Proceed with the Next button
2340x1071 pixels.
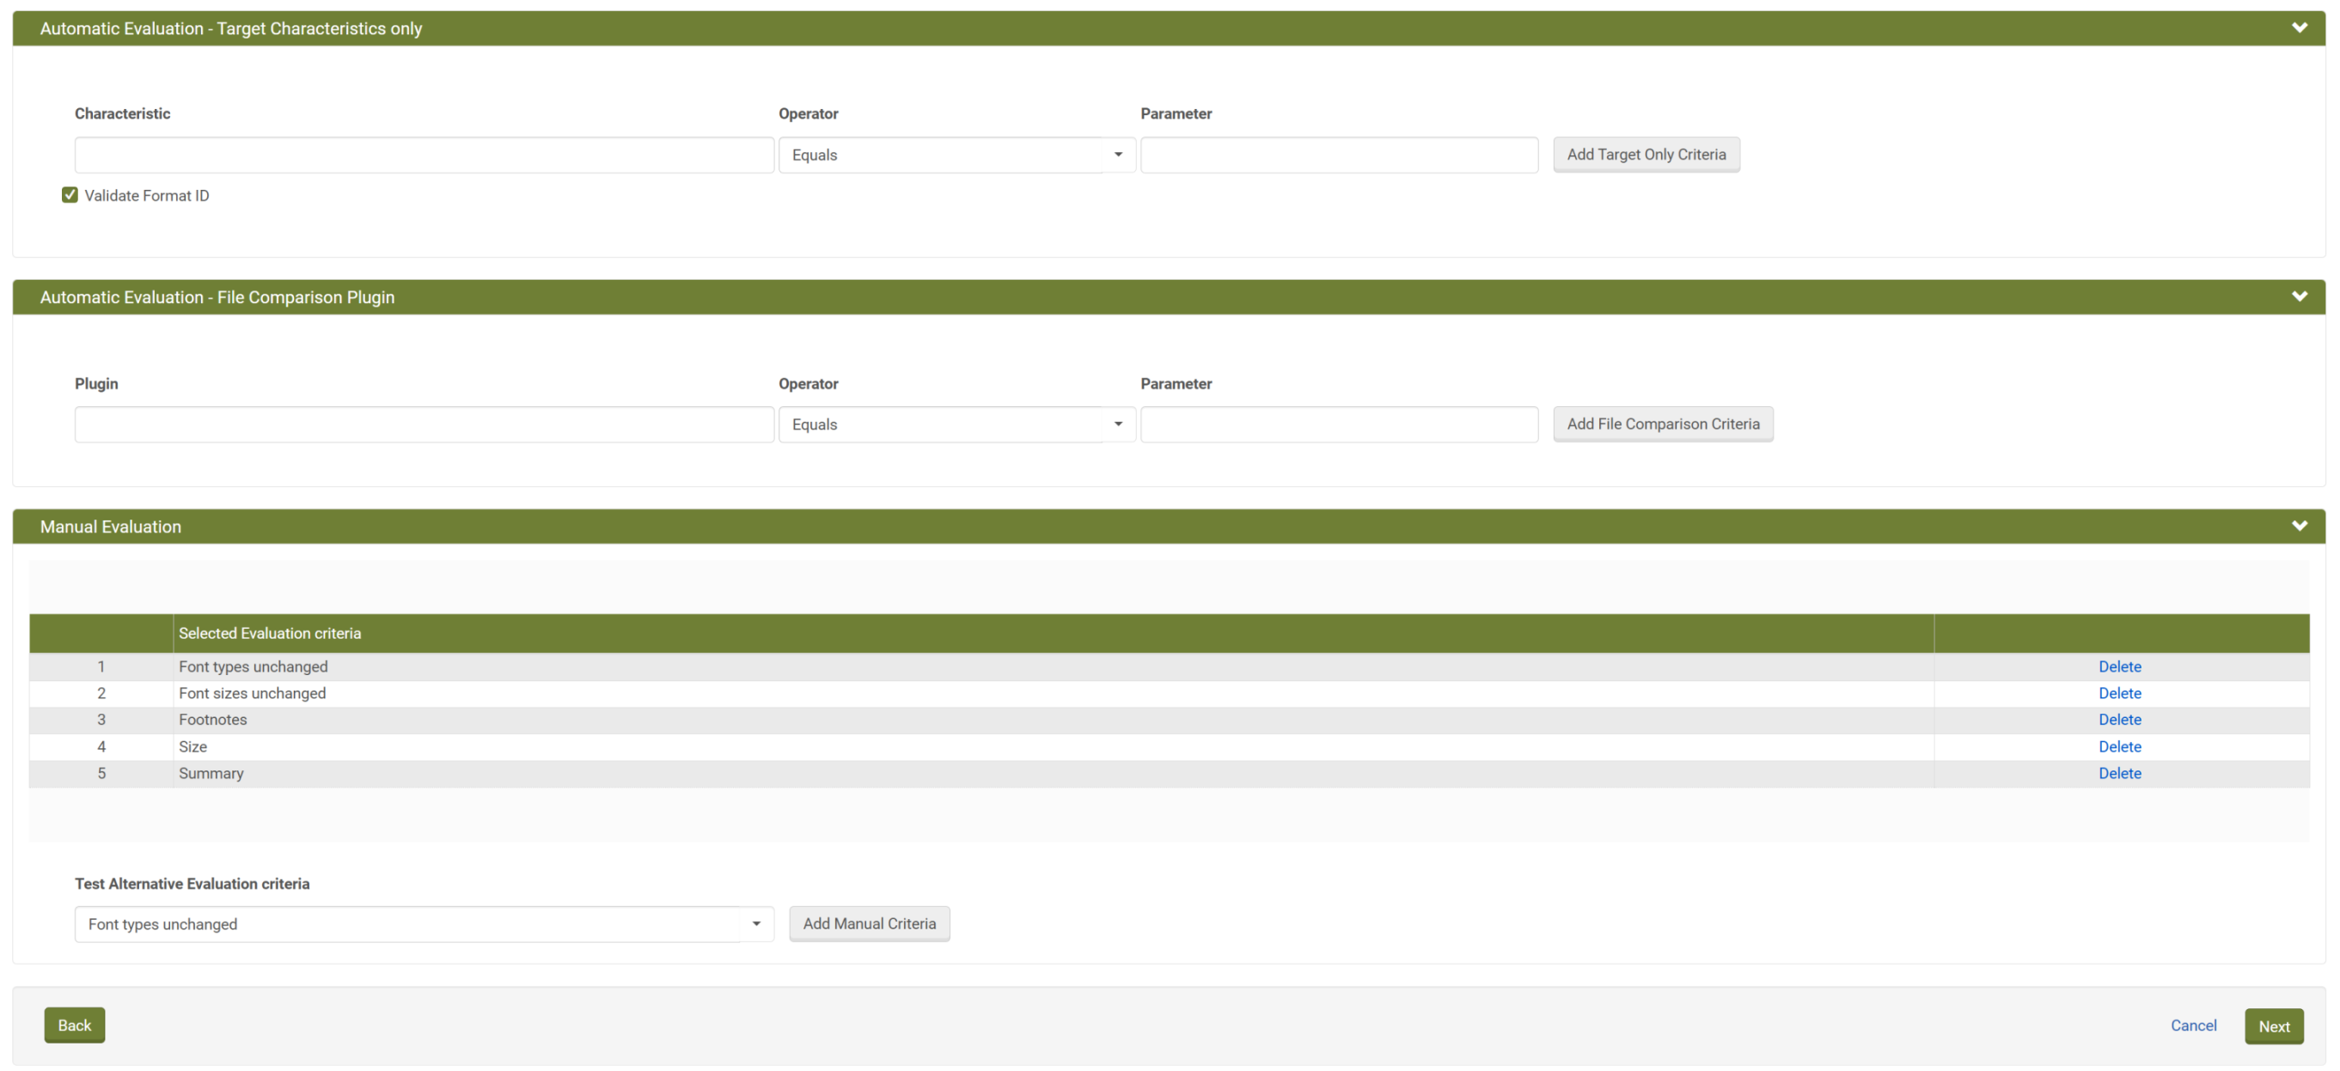(2273, 1026)
